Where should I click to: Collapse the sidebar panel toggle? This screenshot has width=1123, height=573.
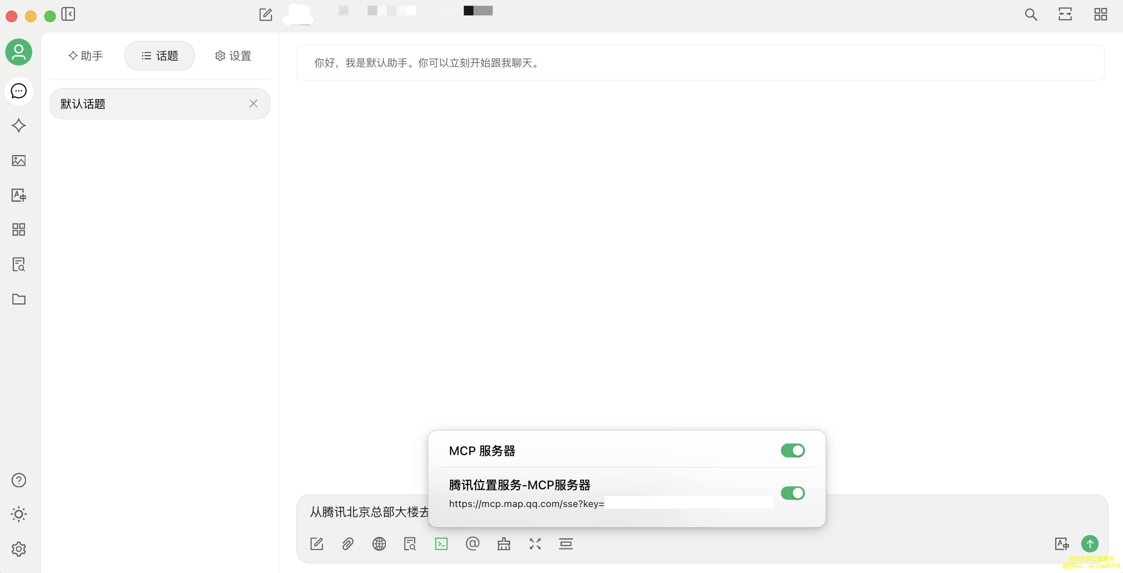click(68, 14)
